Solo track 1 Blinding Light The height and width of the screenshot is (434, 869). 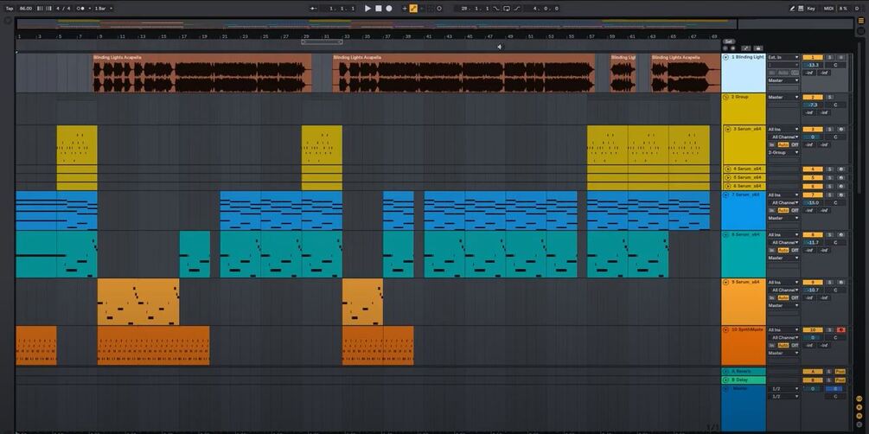click(829, 57)
